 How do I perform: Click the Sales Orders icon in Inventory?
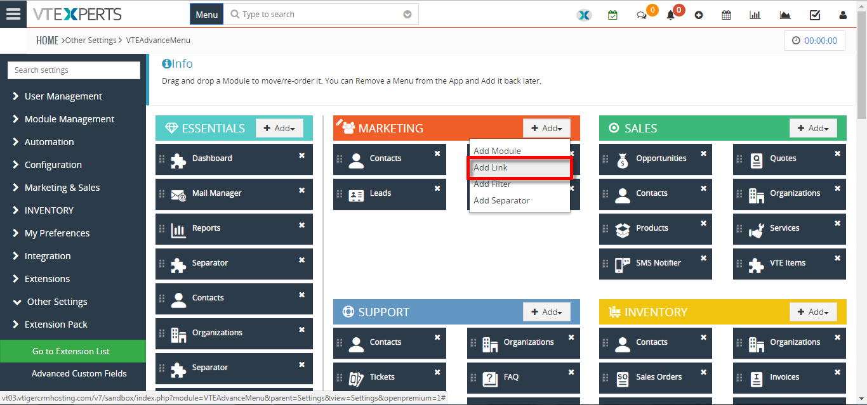click(x=623, y=378)
